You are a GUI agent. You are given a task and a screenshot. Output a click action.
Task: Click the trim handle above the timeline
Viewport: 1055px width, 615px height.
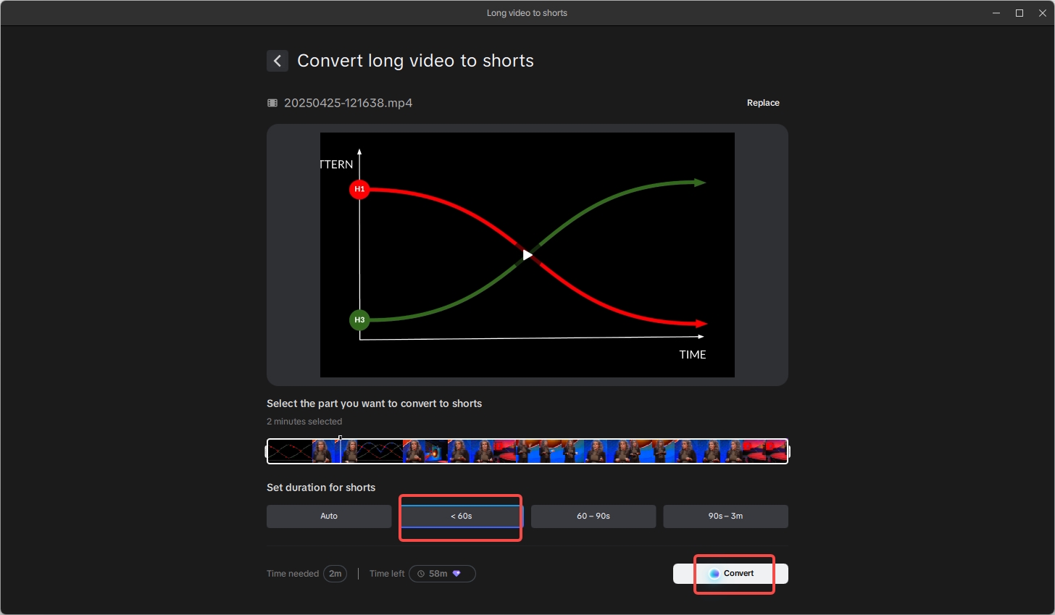point(340,438)
